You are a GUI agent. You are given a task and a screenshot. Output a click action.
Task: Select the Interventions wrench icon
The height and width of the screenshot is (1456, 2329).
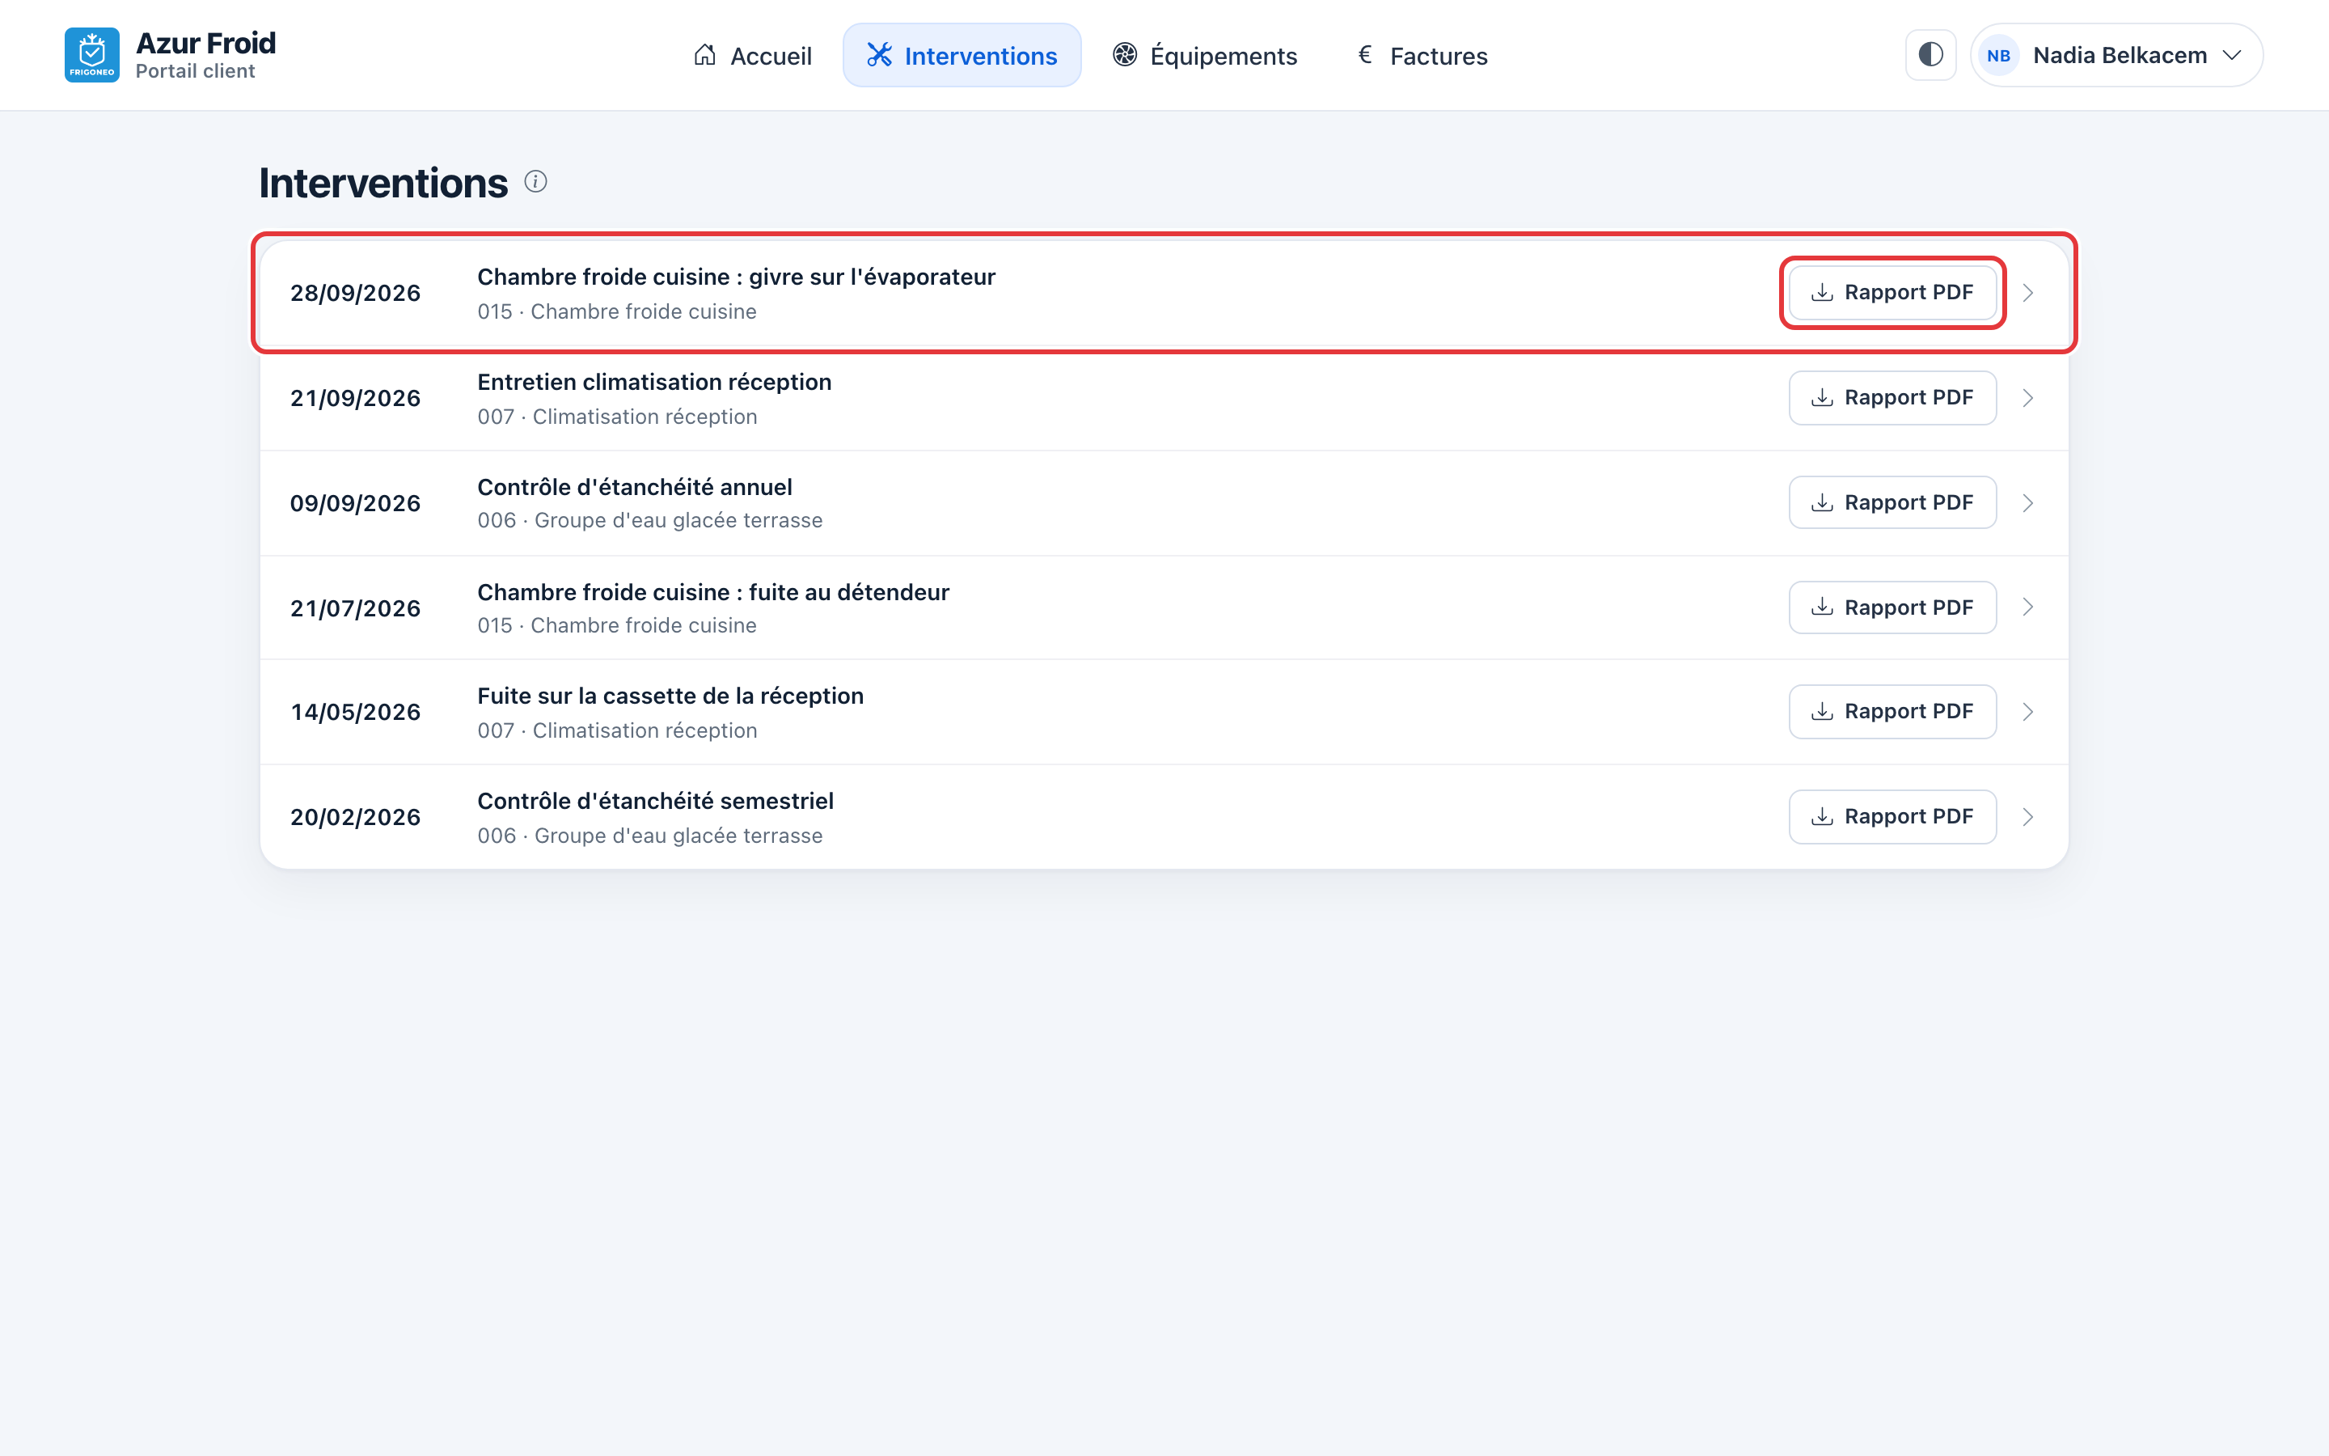tap(879, 55)
